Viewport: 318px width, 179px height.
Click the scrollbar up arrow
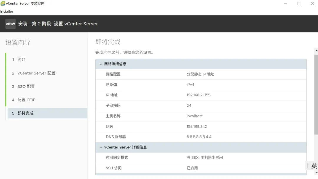pos(316,50)
